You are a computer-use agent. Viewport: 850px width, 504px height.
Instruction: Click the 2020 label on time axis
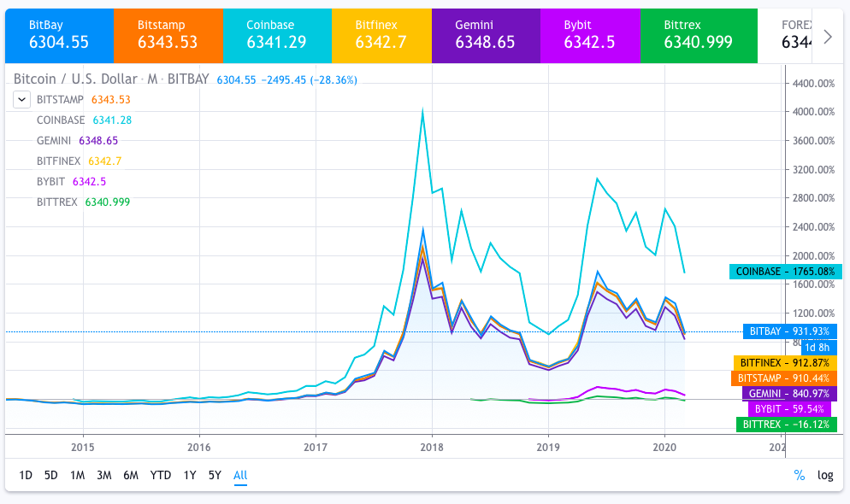(664, 447)
